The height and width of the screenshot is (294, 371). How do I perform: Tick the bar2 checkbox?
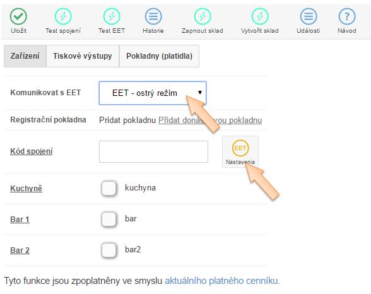pos(109,250)
